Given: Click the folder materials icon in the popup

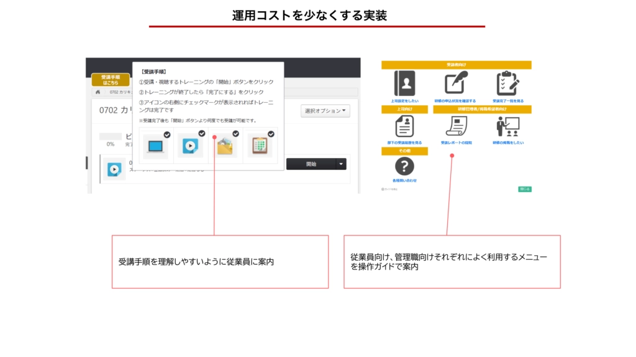Looking at the screenshot, I should click(x=225, y=146).
